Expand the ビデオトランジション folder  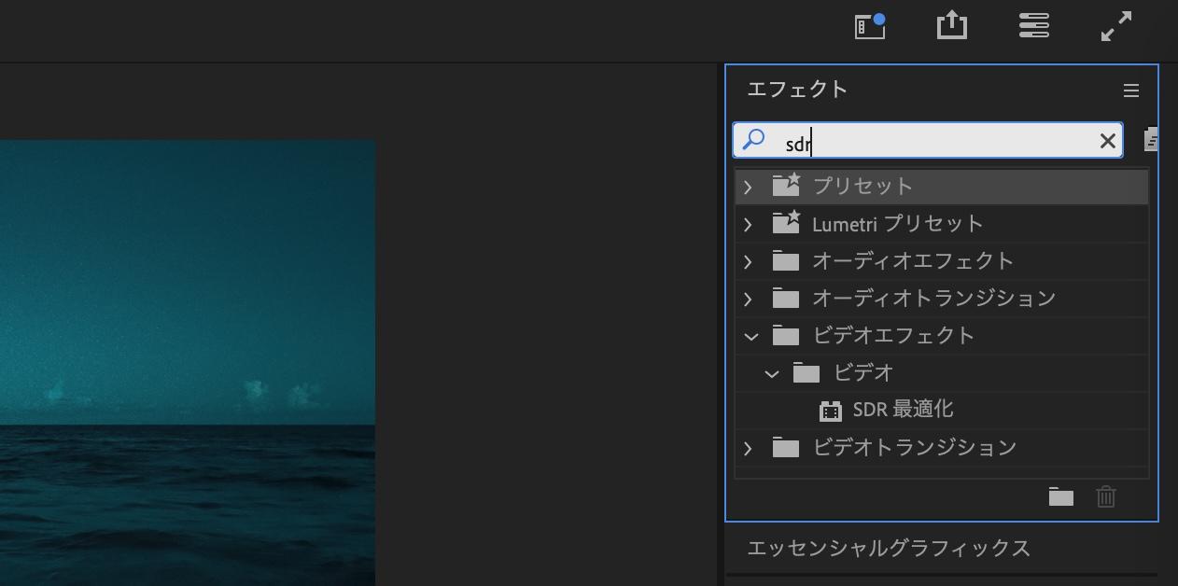tap(748, 448)
